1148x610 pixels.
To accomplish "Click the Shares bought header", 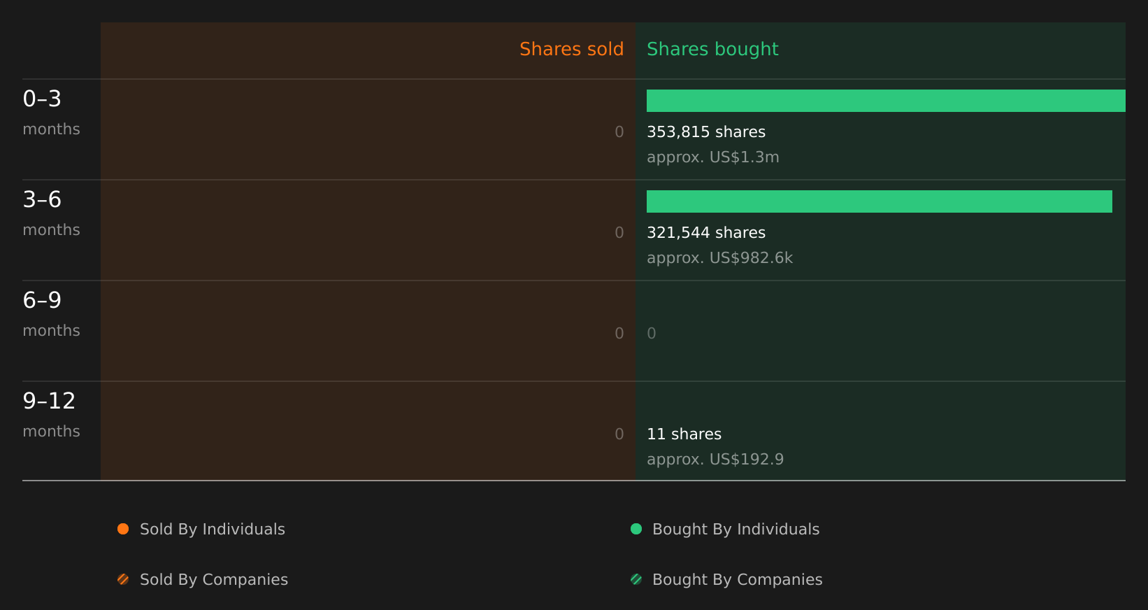I will [x=712, y=50].
